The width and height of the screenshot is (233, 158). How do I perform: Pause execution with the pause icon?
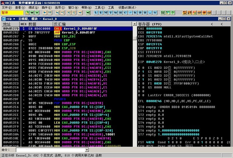(50, 12)
